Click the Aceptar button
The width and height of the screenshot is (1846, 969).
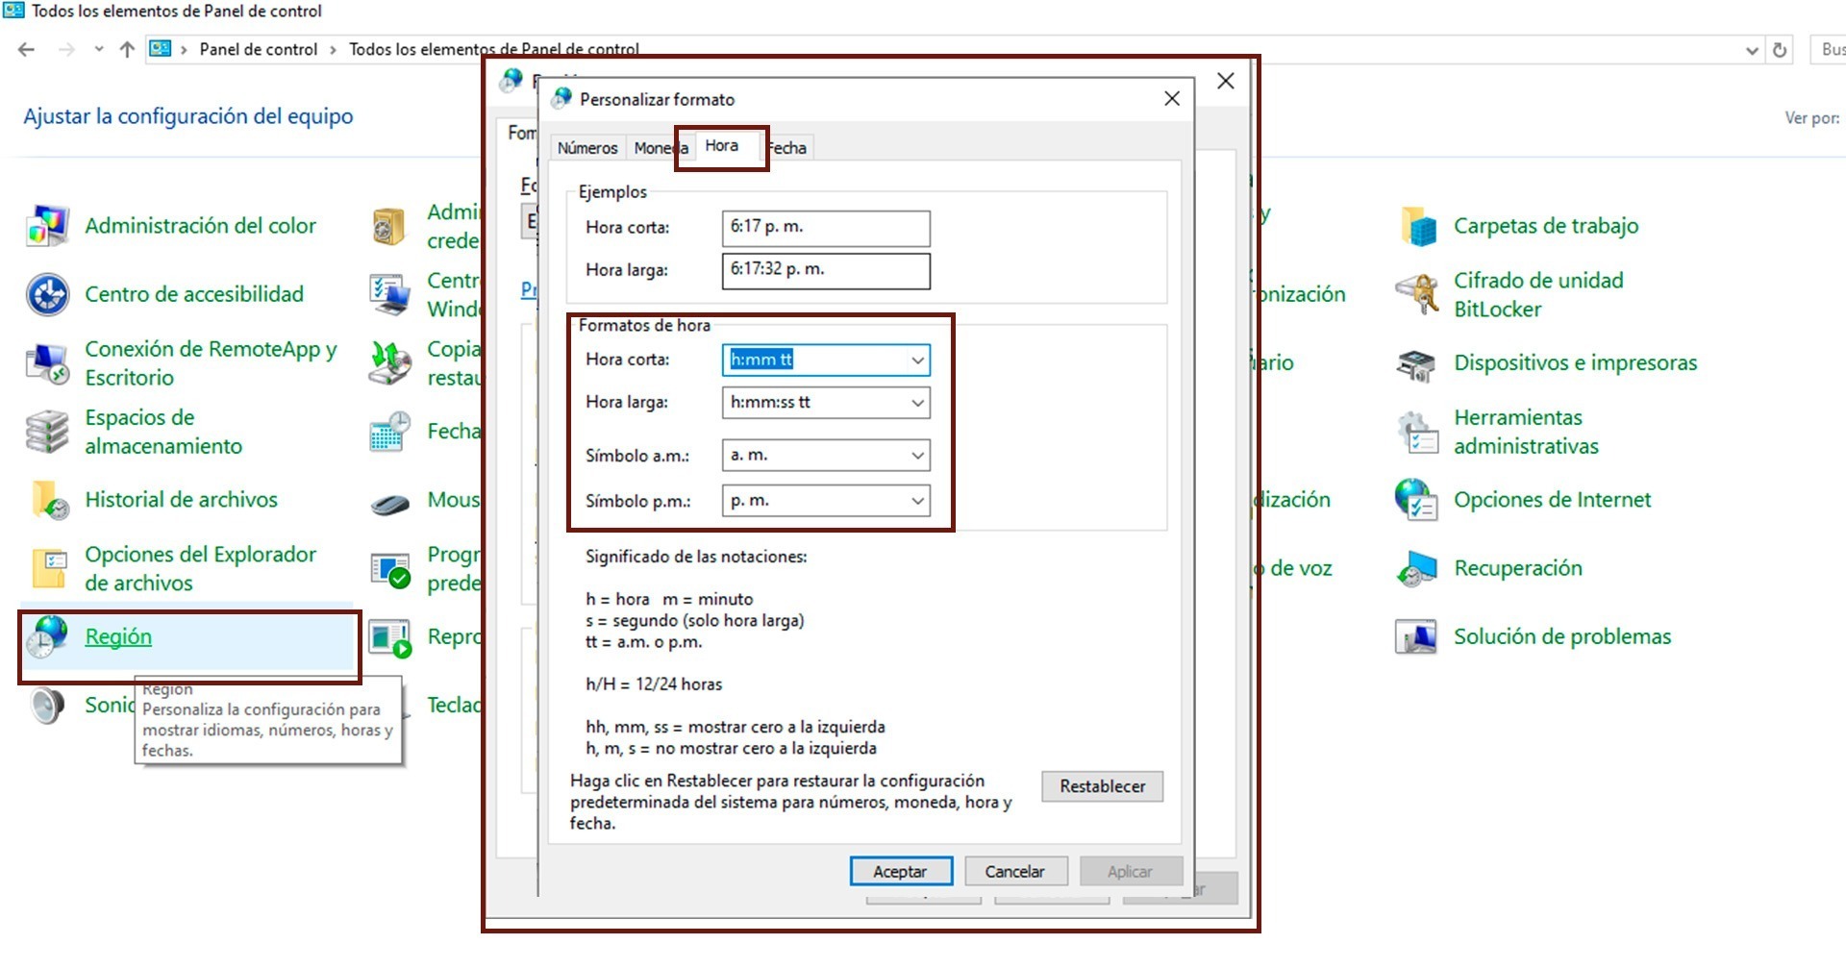900,872
